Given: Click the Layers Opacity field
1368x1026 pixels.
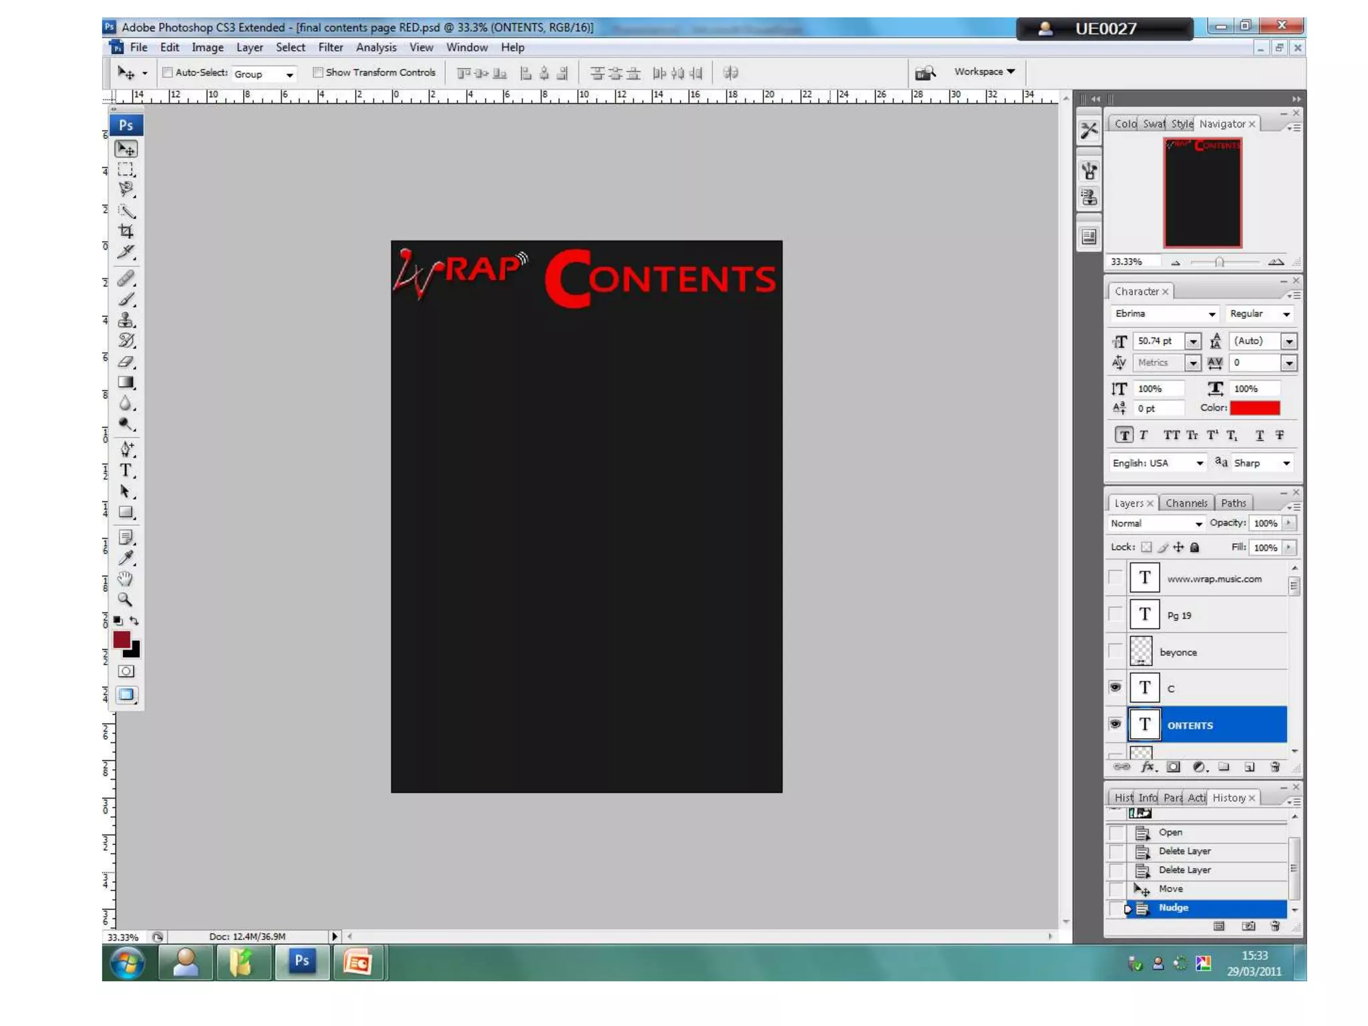Looking at the screenshot, I should [1266, 524].
